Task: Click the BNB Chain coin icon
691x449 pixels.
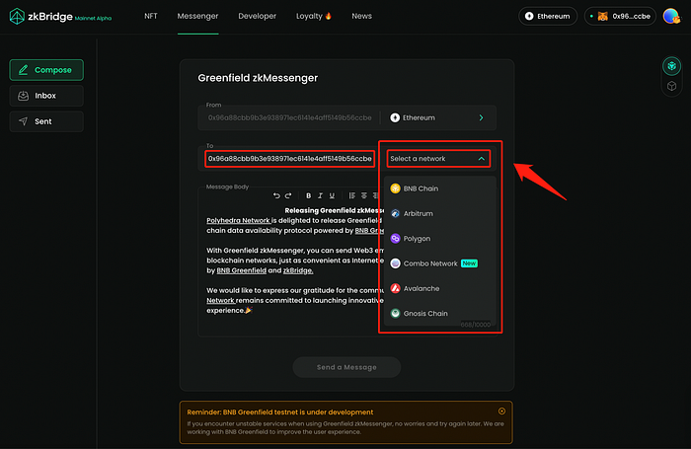Action: tap(395, 188)
